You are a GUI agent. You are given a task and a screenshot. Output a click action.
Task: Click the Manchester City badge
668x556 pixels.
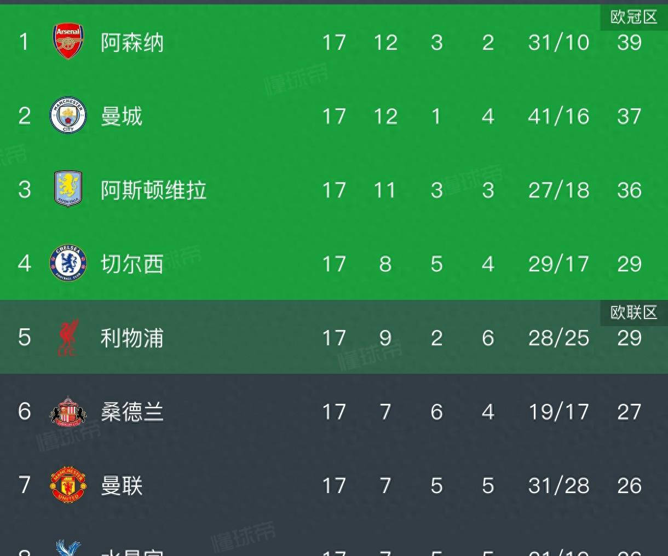tap(67, 115)
